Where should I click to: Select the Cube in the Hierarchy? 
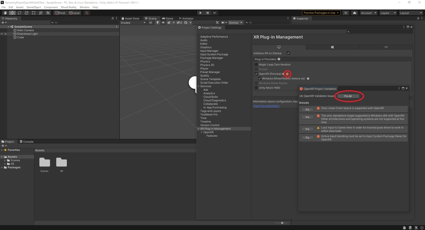20,38
